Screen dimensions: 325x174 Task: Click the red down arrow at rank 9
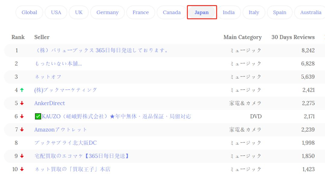22,156
